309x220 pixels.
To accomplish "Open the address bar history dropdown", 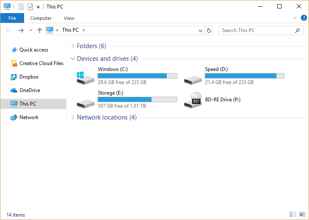I will 201,30.
